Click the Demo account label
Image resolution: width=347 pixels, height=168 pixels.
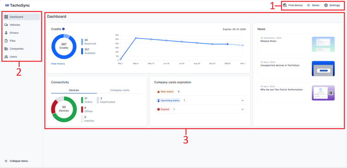tap(316, 5)
